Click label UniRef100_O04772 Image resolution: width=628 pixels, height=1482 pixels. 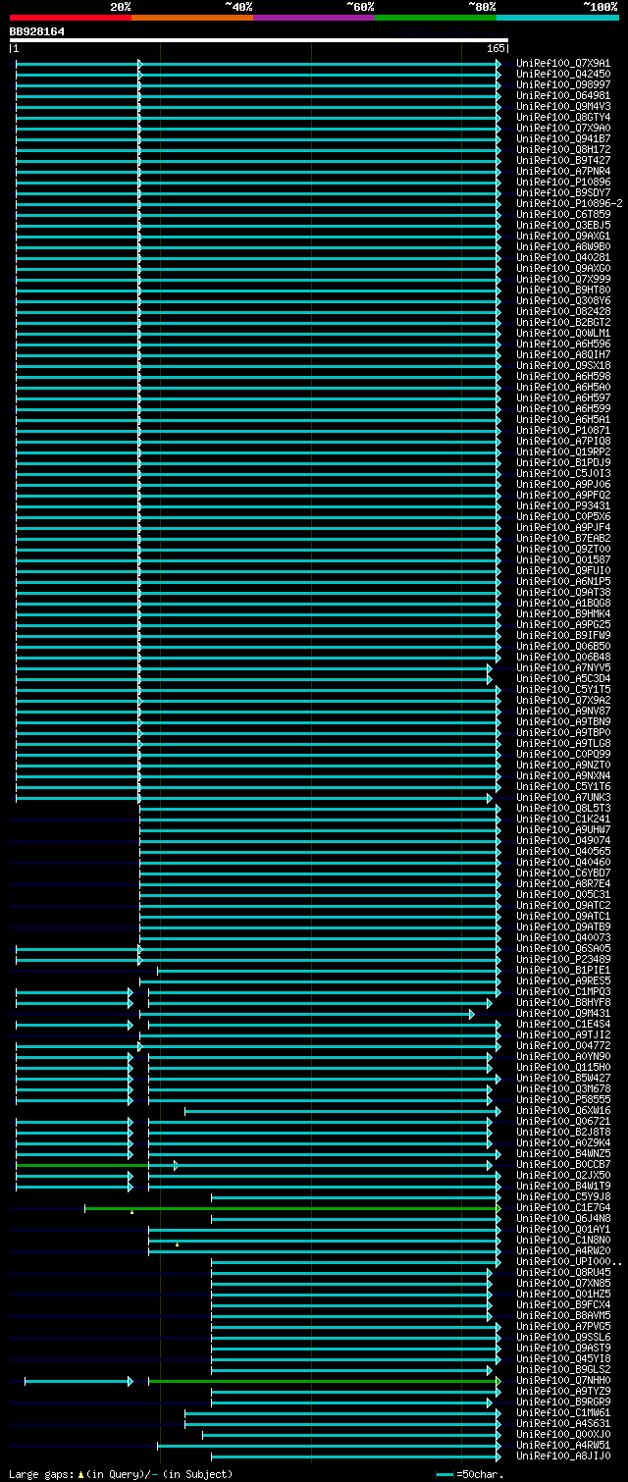point(563,1046)
